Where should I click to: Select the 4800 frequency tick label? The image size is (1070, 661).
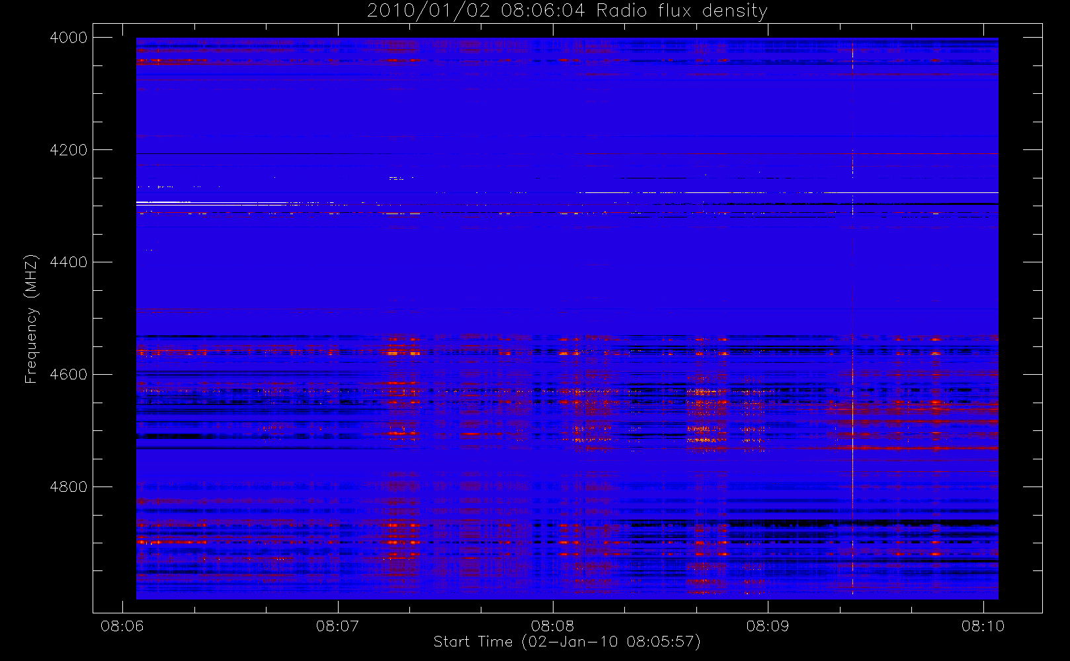69,487
